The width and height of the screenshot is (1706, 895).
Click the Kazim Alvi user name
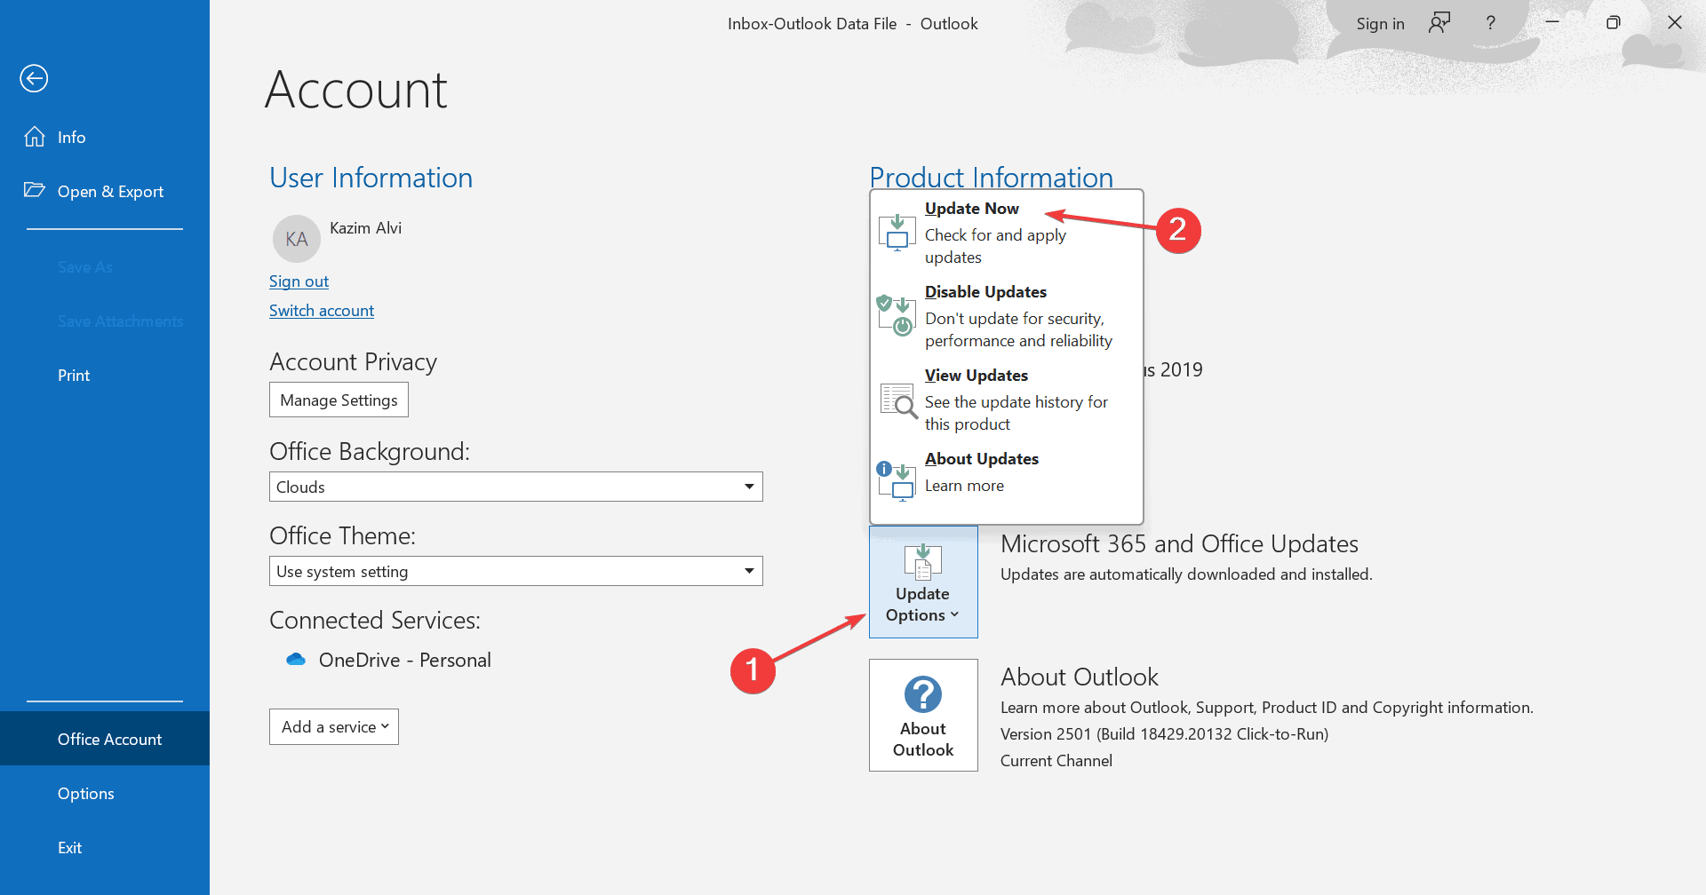coord(365,228)
